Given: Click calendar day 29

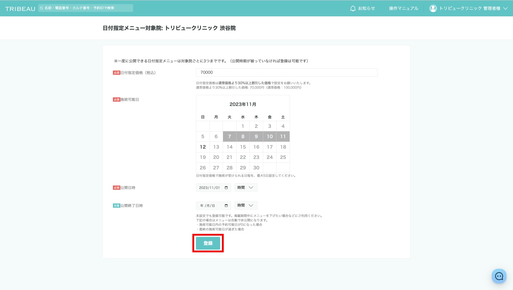Looking at the screenshot, I should click(x=243, y=168).
